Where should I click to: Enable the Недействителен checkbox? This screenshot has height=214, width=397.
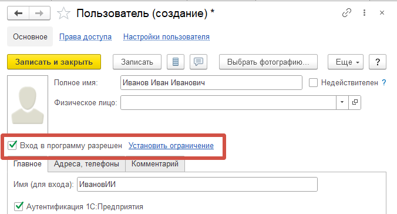click(313, 83)
